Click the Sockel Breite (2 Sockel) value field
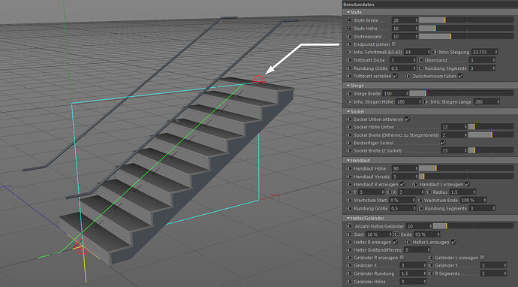518x287 pixels. (x=454, y=151)
